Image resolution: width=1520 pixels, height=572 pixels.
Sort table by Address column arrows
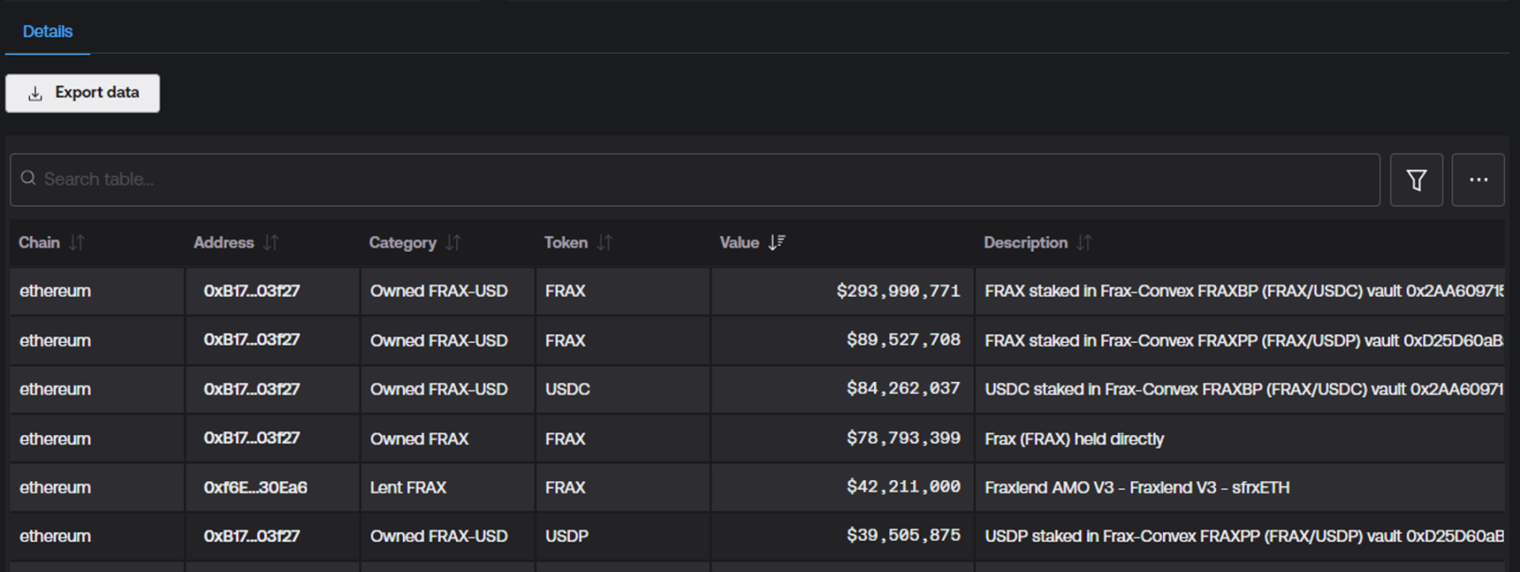271,243
